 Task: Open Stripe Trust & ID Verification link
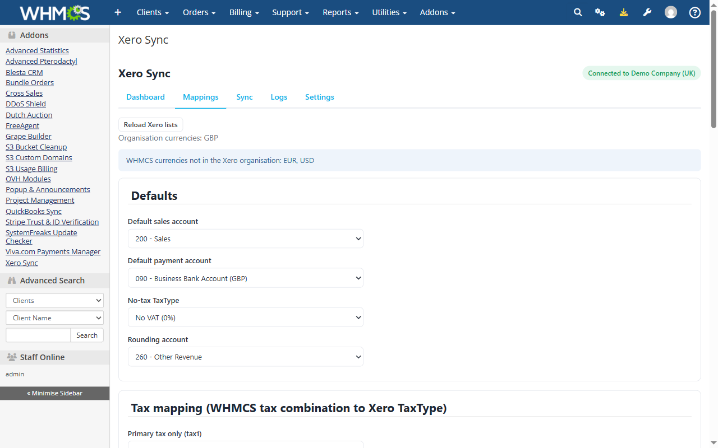click(x=52, y=222)
